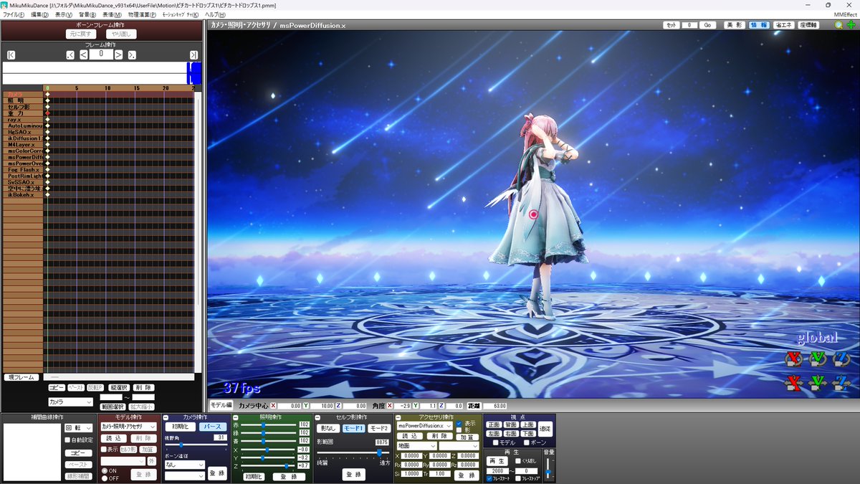The width and height of the screenshot is (860, 484).
Task: Adjust the 音量 volume slider
Action: click(x=548, y=469)
